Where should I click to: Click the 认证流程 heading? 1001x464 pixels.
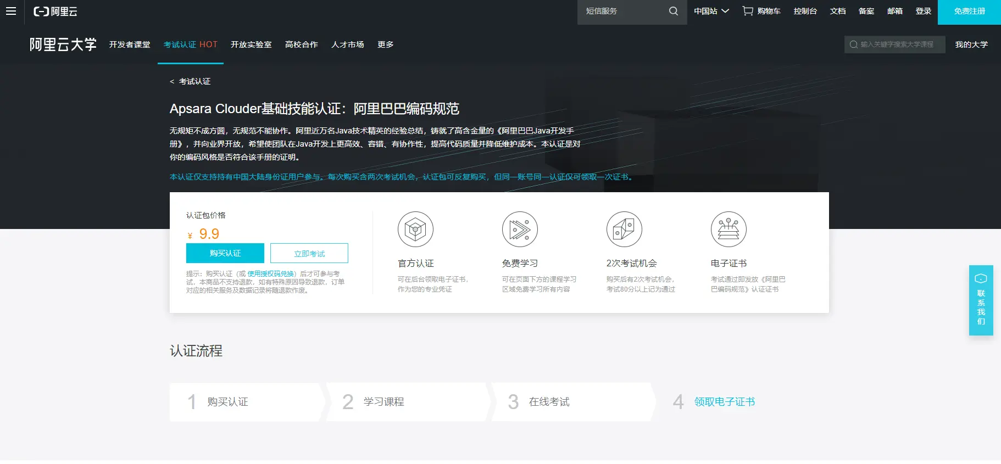(x=196, y=351)
